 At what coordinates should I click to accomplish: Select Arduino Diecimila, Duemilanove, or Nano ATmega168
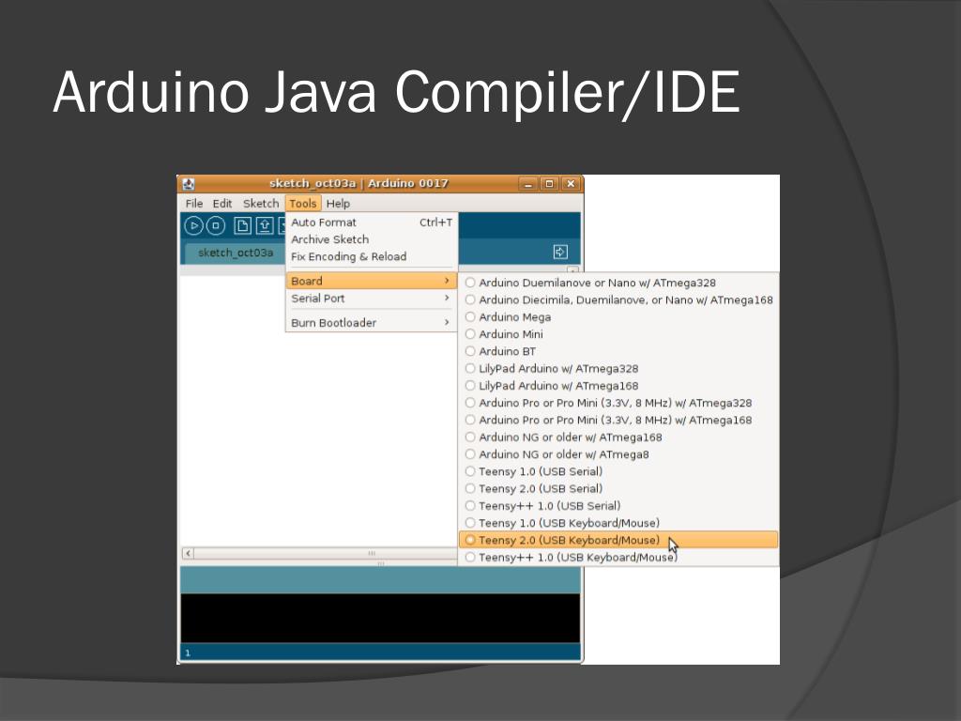point(619,299)
